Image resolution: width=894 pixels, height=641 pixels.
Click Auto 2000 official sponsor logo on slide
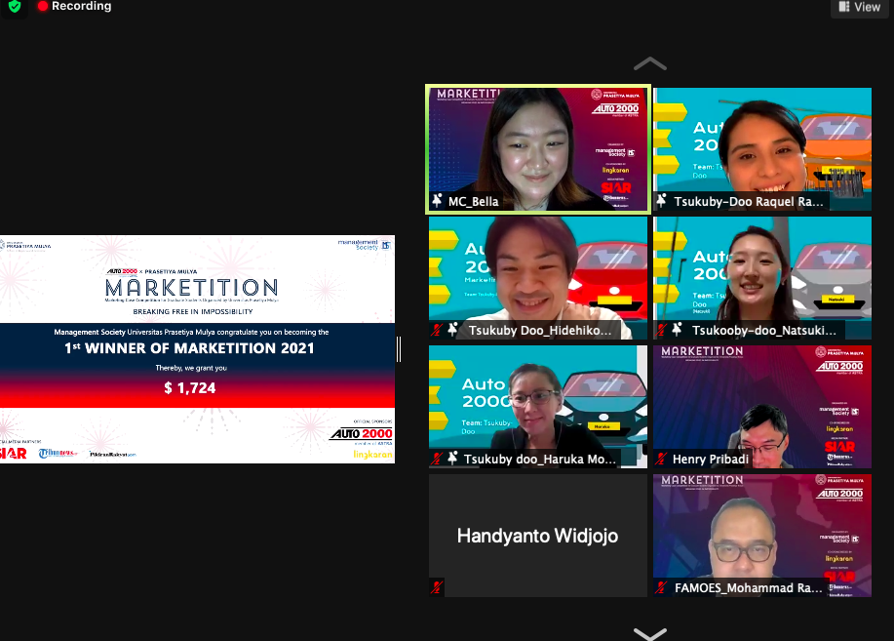click(x=362, y=435)
